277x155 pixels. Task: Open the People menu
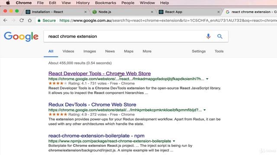pyautogui.click(x=128, y=3)
